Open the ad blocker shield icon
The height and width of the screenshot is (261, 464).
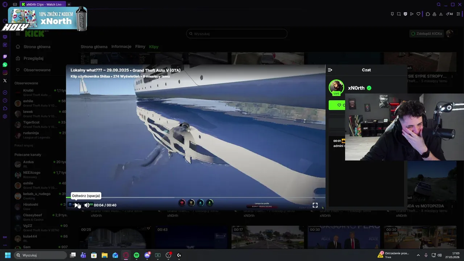click(x=405, y=14)
